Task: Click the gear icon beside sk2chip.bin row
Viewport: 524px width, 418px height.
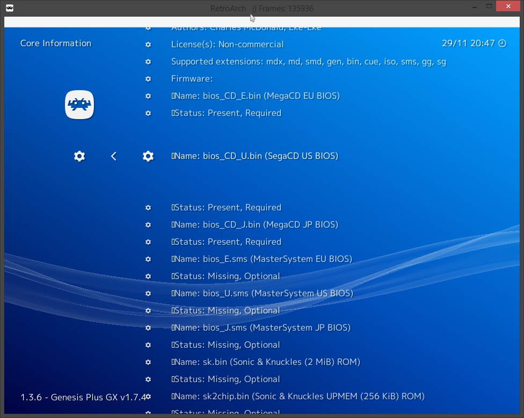Action: [148, 397]
